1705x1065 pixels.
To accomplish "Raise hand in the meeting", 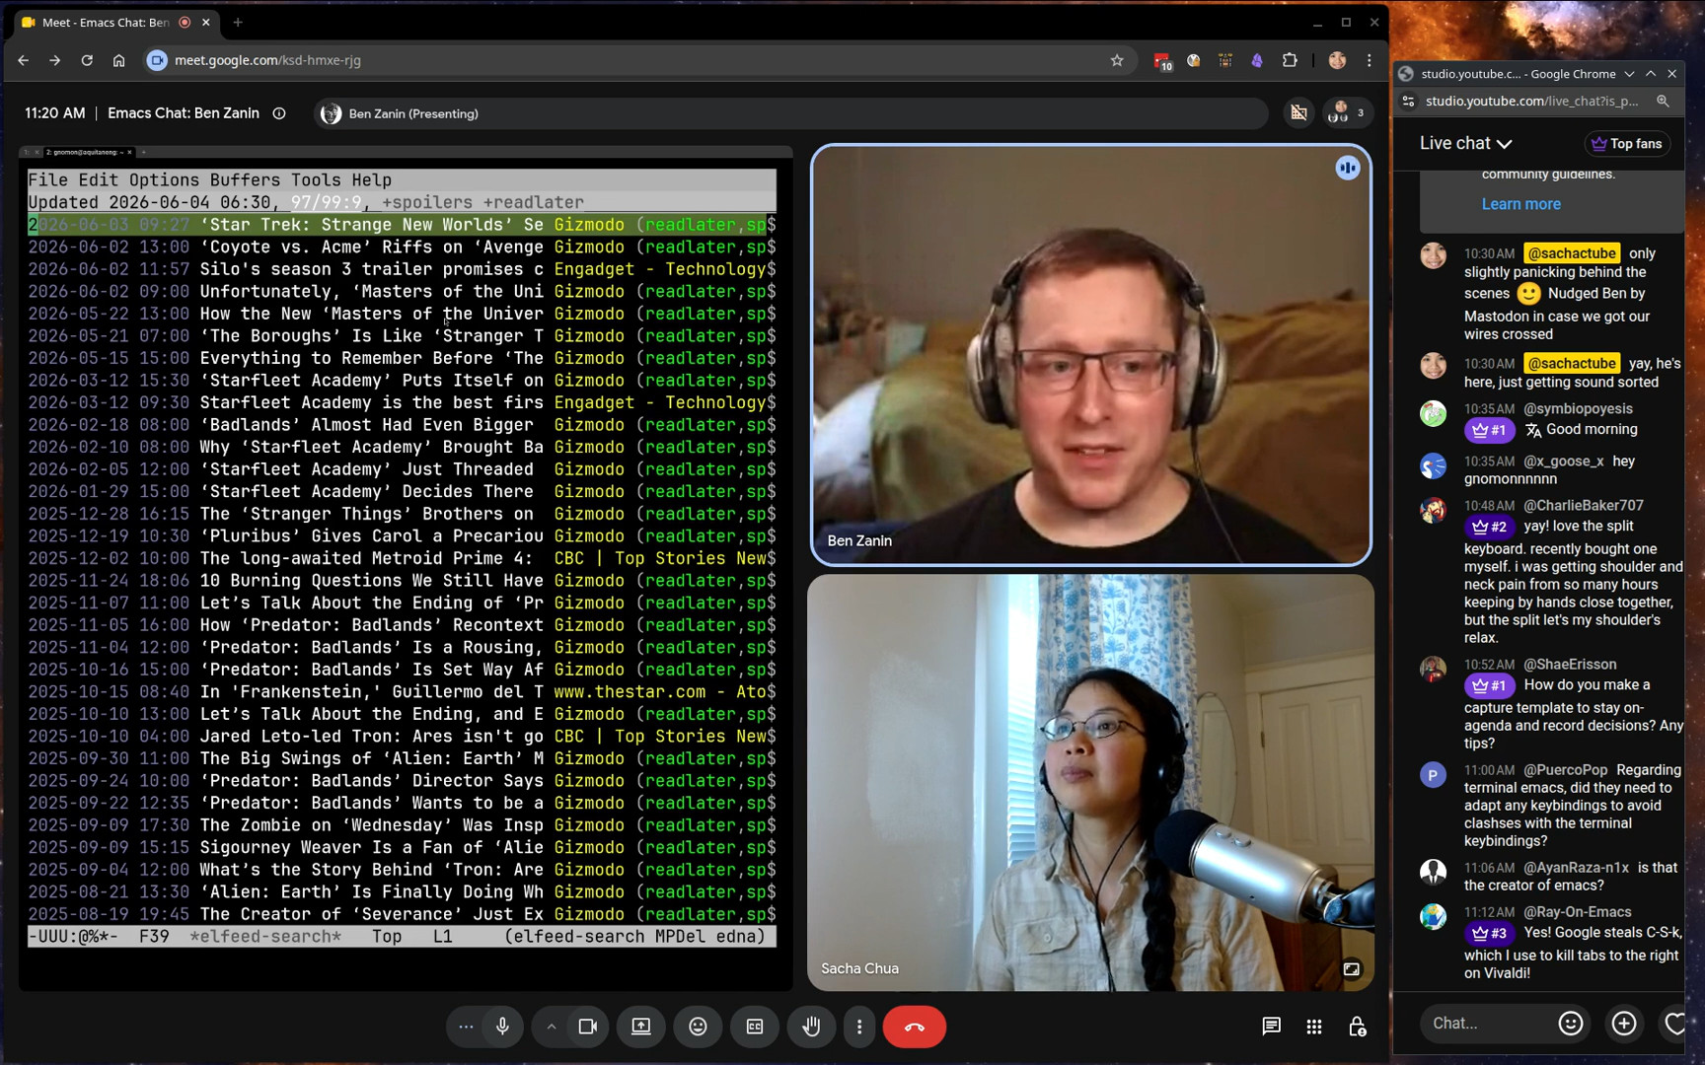I will (811, 1027).
